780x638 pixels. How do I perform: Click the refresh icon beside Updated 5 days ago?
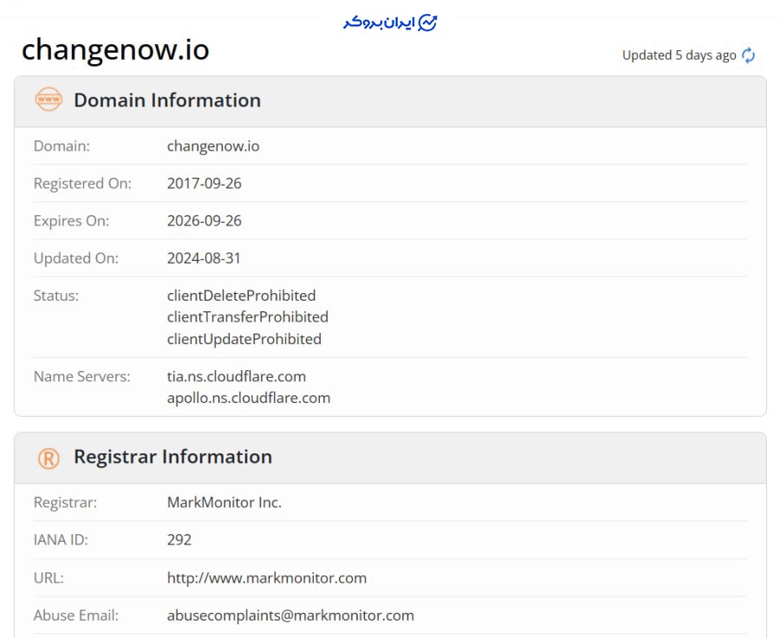748,55
